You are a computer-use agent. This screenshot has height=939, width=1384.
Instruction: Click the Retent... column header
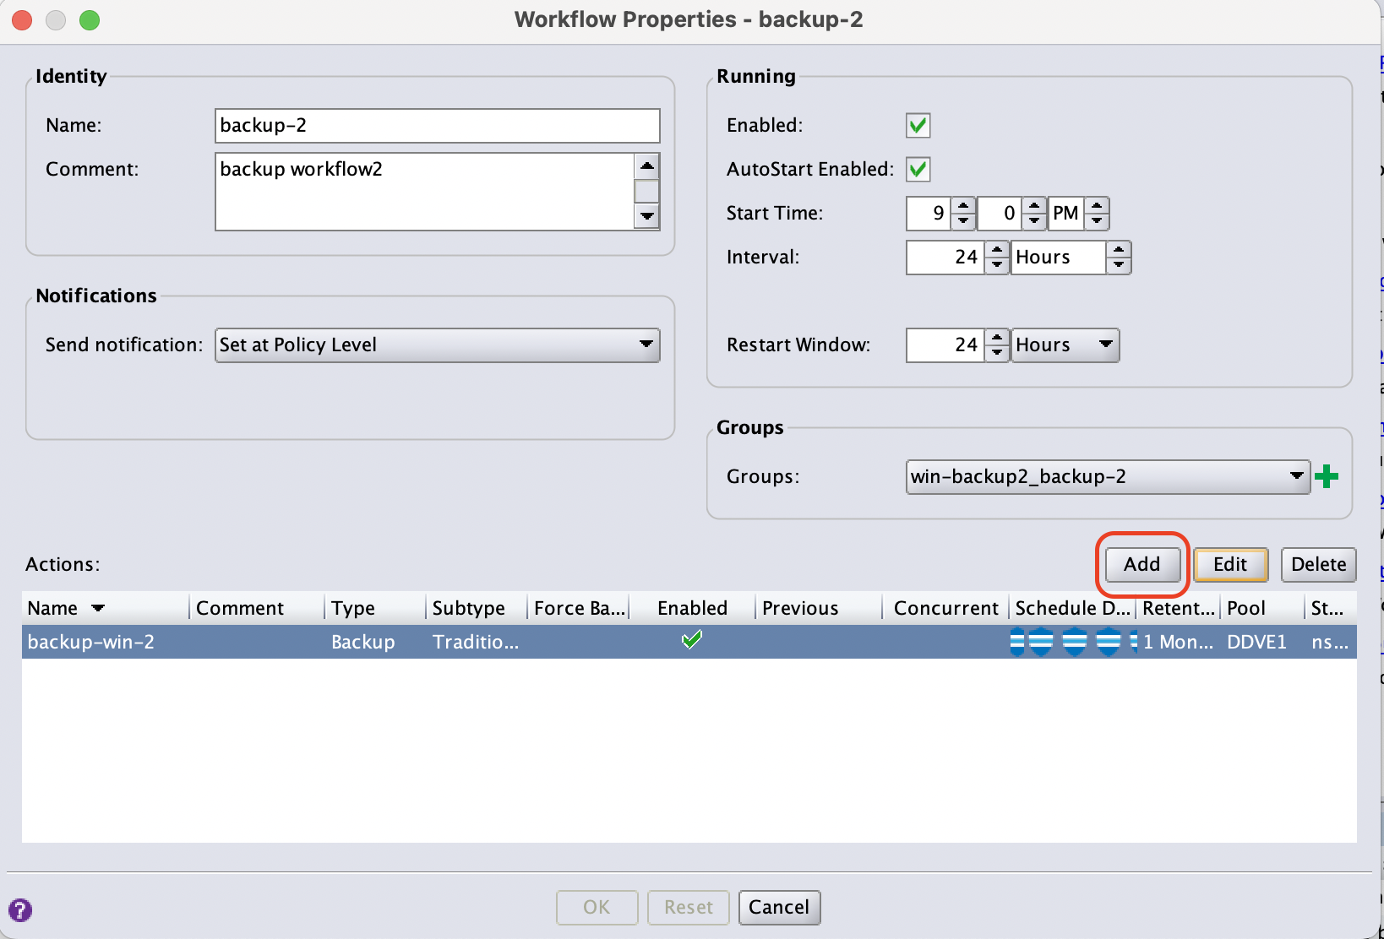pyautogui.click(x=1179, y=608)
